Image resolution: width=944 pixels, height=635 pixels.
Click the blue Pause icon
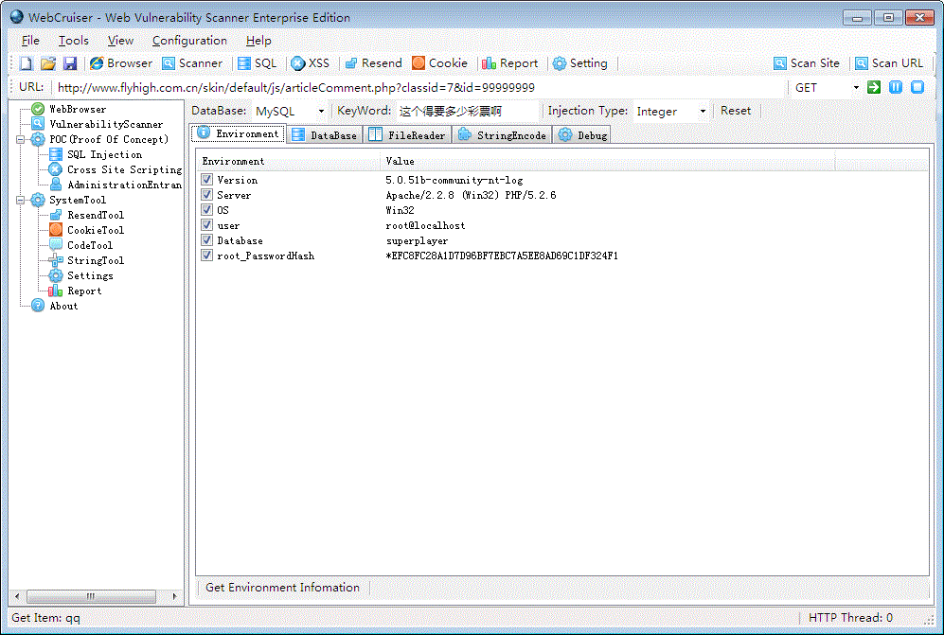click(x=895, y=87)
